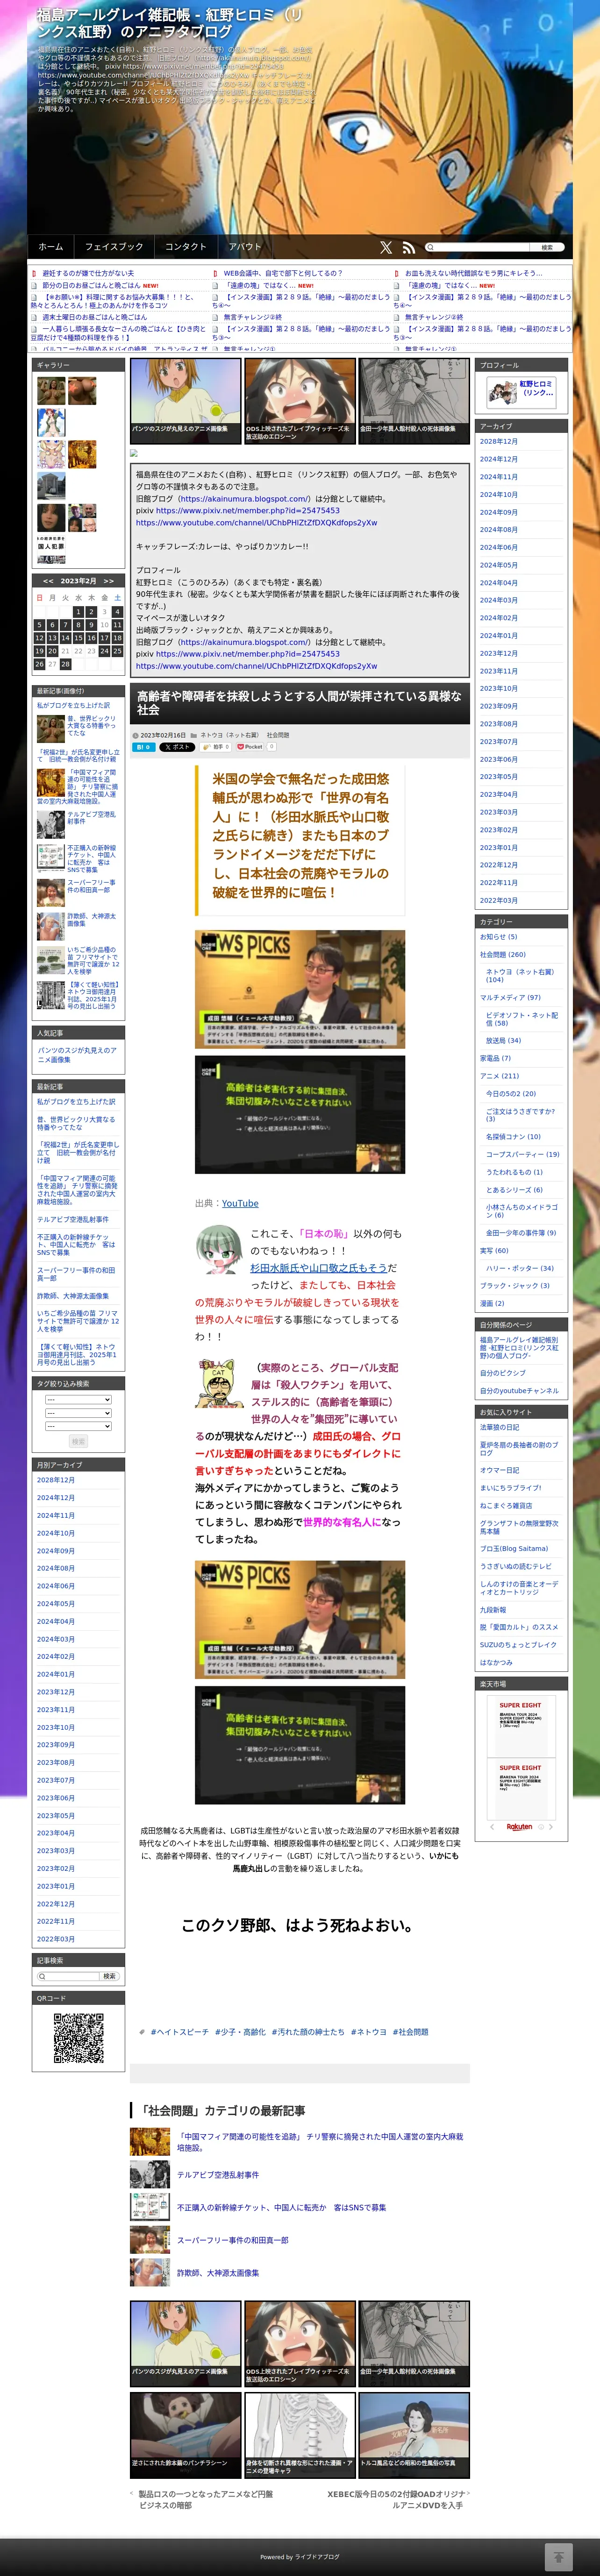Screen dimensions: 600x2576
Task: Focus the 記事検索 input field
Action: pos(68,1976)
